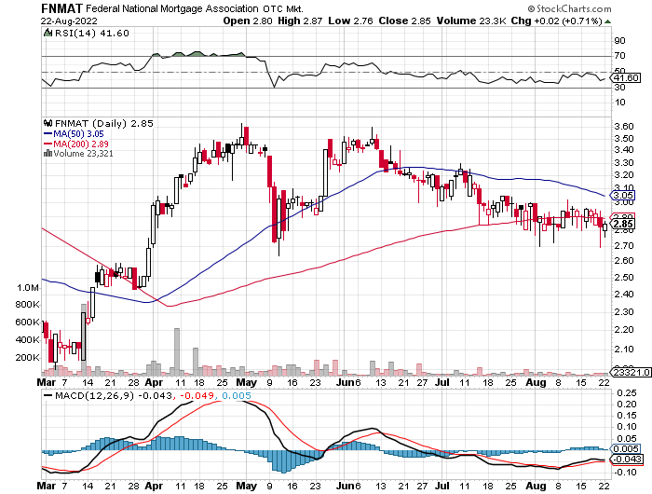Click the 0.15 MACD axis label
This screenshot has height=494, width=652.
(x=627, y=416)
